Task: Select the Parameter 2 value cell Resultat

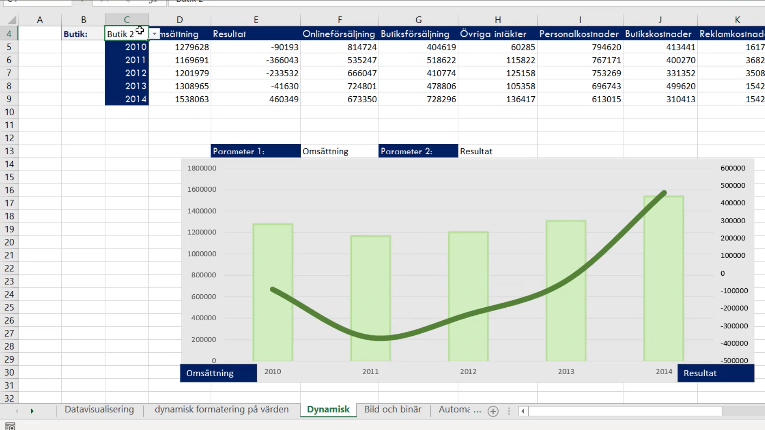Action: (x=497, y=151)
